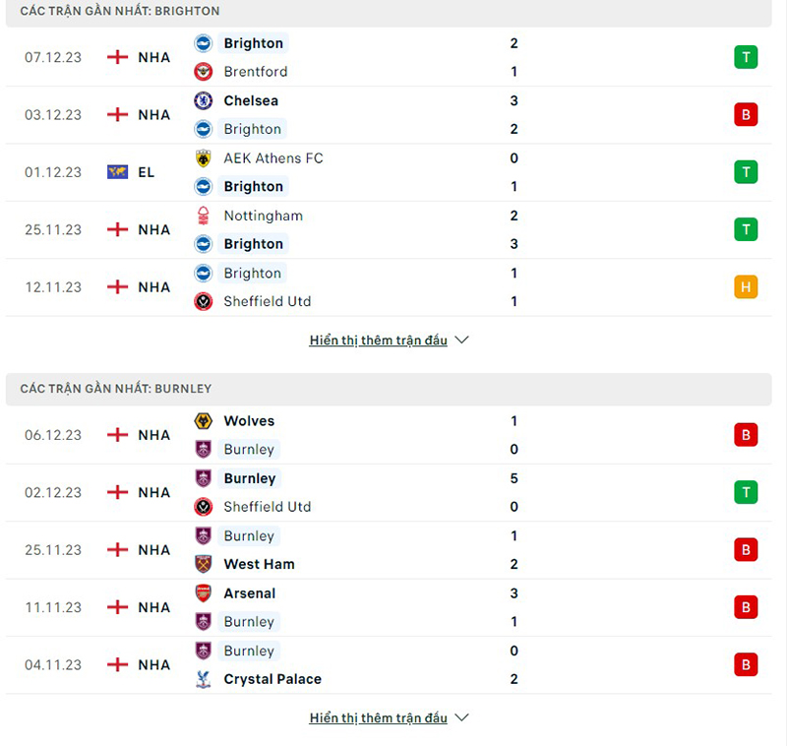Image resolution: width=787 pixels, height=746 pixels.
Task: Click the Arsenal club crest icon
Action: point(204,593)
